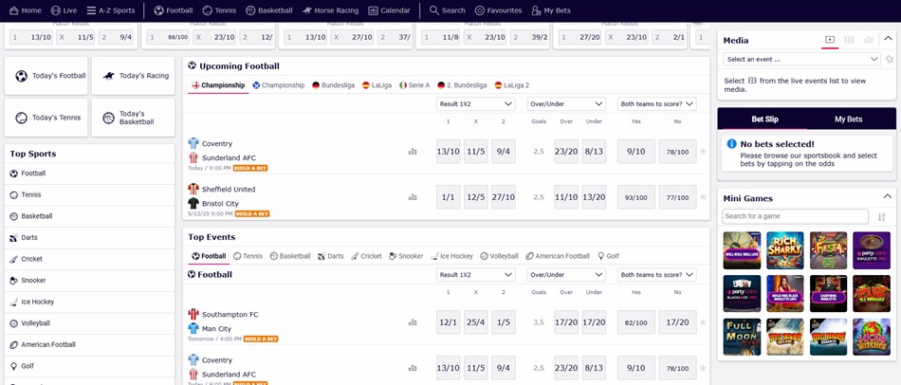
Task: Click the Mini Games search field
Action: (x=795, y=217)
